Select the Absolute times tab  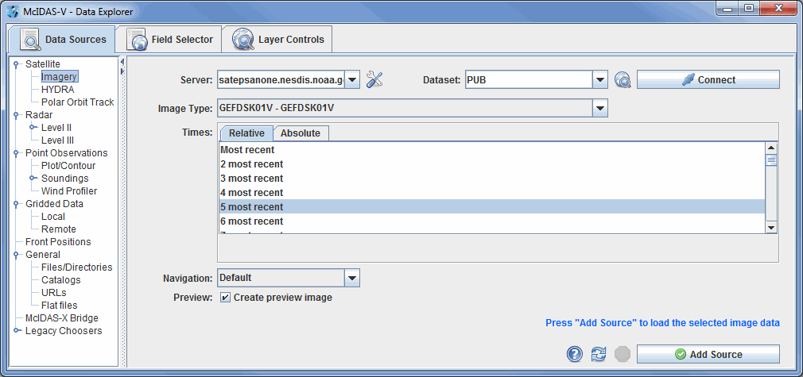point(301,133)
